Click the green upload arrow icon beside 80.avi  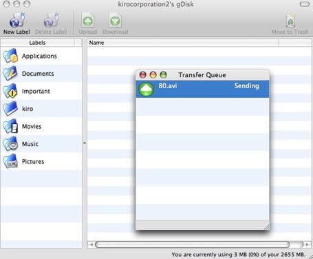click(146, 89)
